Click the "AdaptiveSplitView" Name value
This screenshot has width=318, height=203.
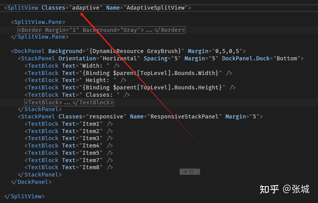coord(156,8)
